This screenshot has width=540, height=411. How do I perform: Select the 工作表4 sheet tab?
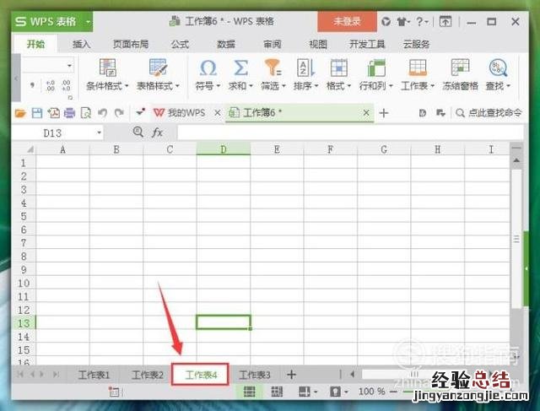point(201,375)
